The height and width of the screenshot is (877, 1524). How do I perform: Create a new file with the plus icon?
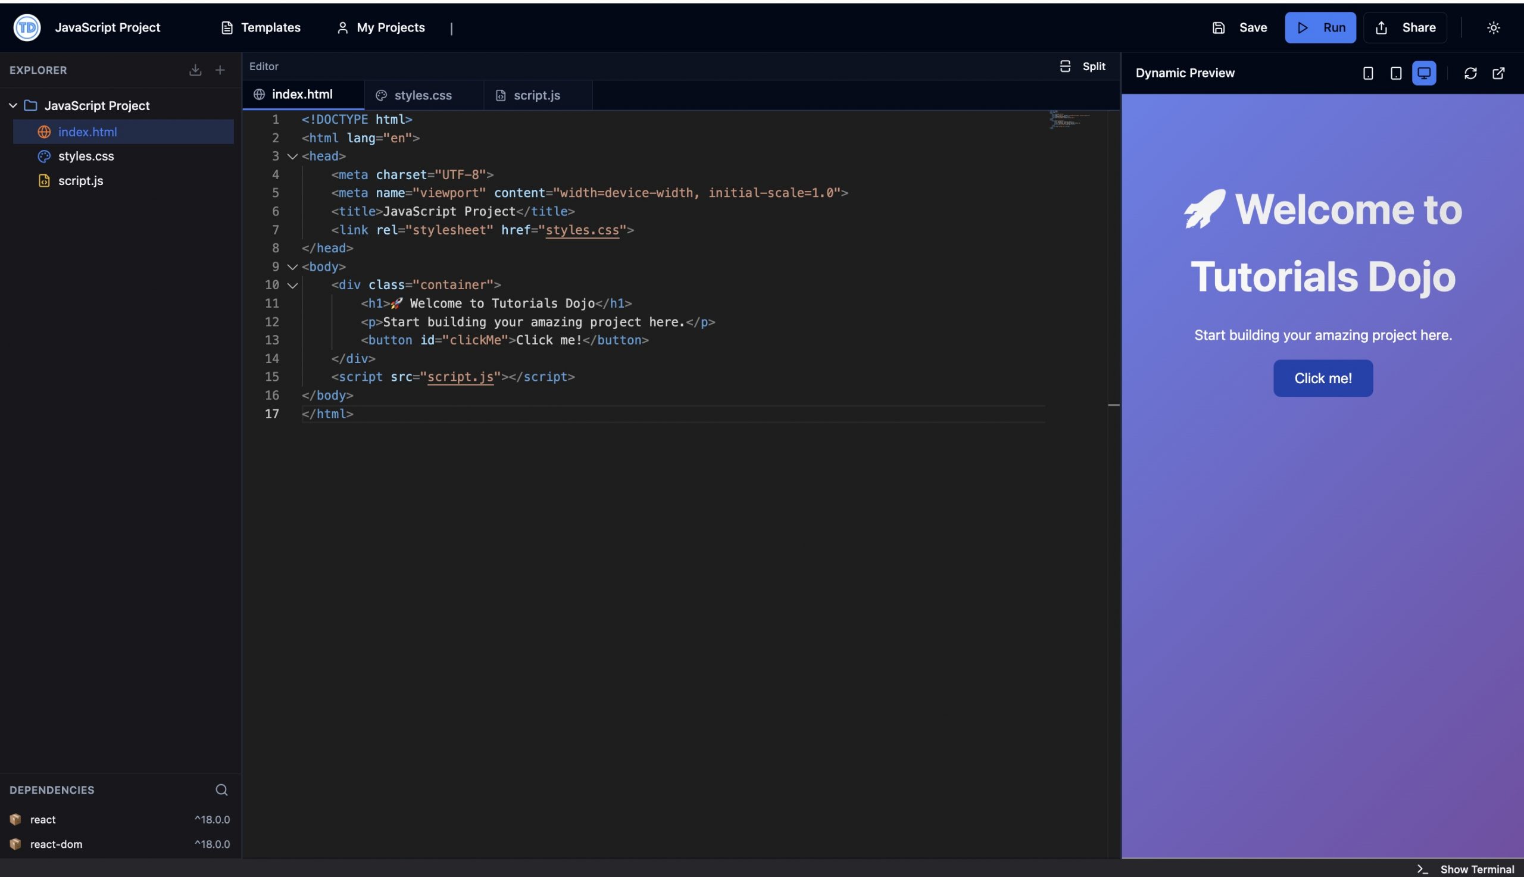pos(220,70)
